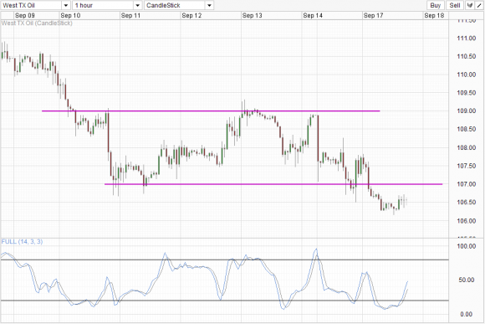Viewport: 485px width, 324px height.
Task: Click the Sep 11 date label
Action: (x=130, y=15)
